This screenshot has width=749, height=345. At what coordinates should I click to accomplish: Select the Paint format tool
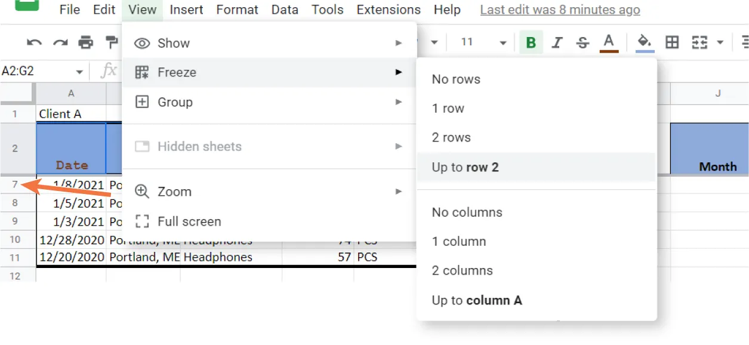pyautogui.click(x=112, y=42)
